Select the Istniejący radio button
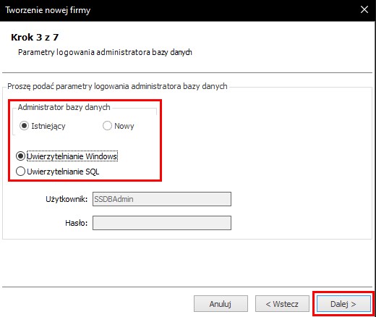 (x=24, y=126)
